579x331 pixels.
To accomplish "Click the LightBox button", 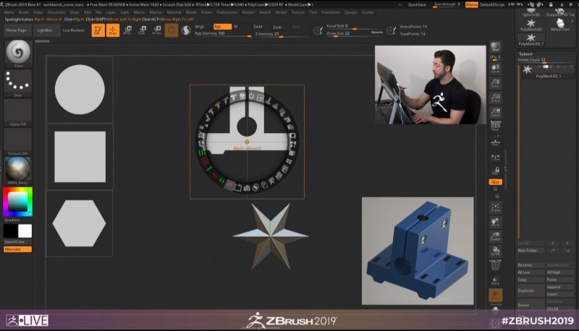I will click(45, 30).
